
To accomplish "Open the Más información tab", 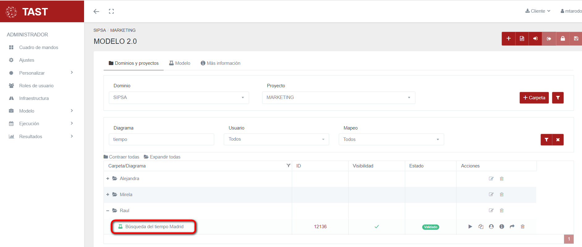I will 220,63.
